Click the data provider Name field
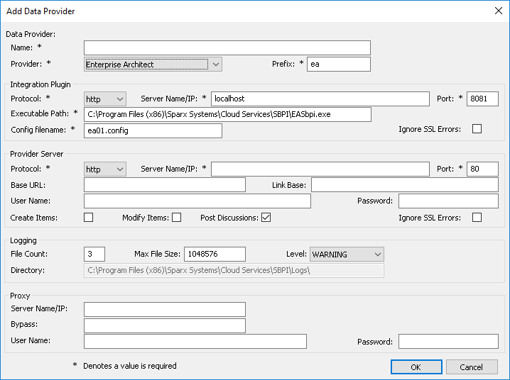 [x=227, y=47]
